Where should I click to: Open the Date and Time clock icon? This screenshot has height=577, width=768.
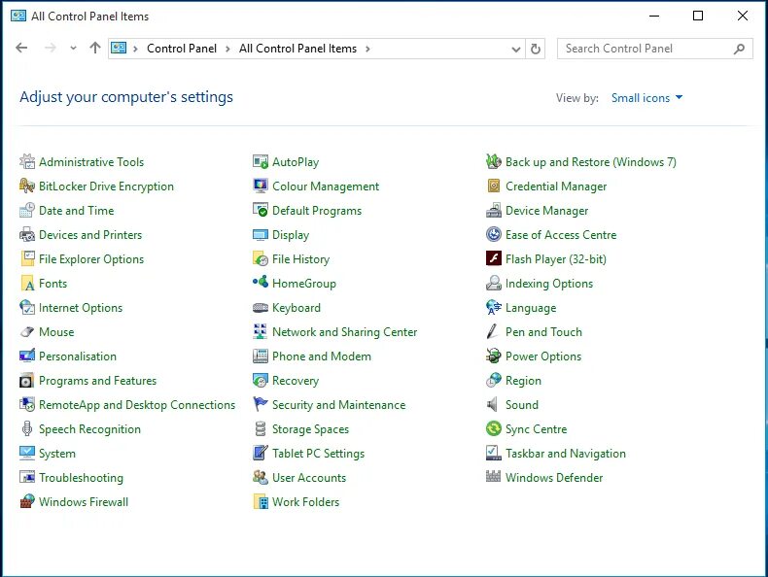point(27,211)
